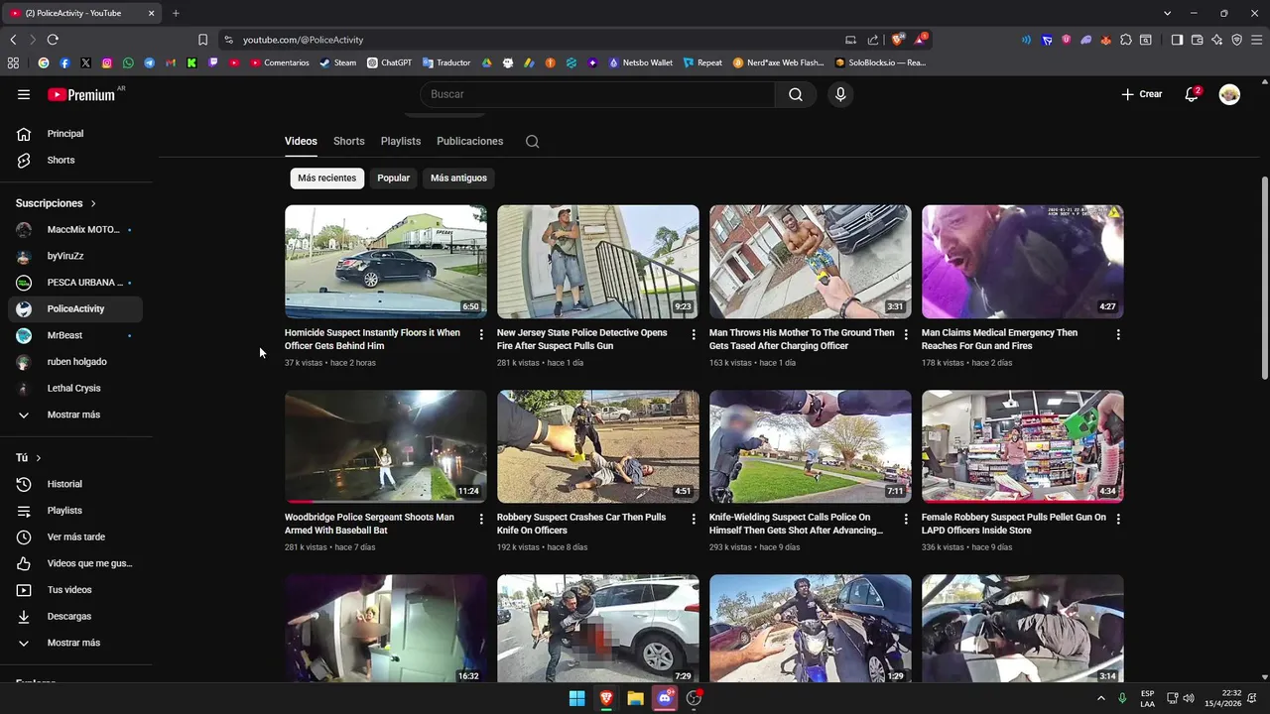Open Ver más tarde list
1270x714 pixels.
tap(75, 536)
